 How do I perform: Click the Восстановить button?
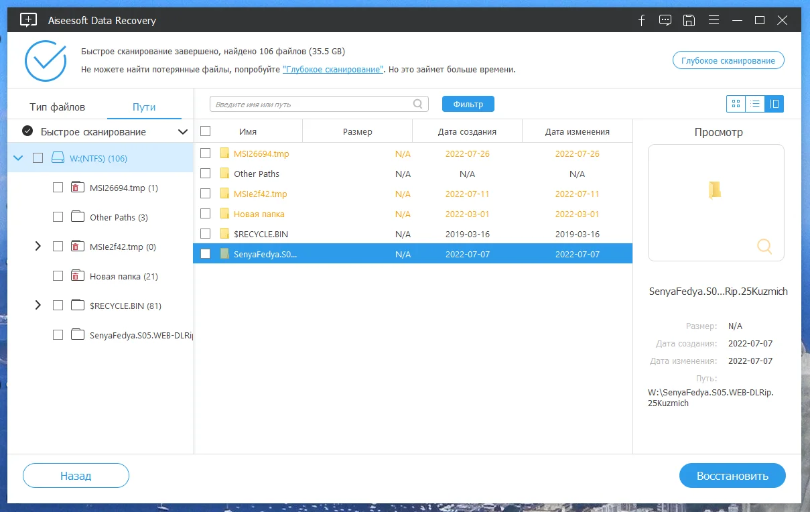coord(732,476)
